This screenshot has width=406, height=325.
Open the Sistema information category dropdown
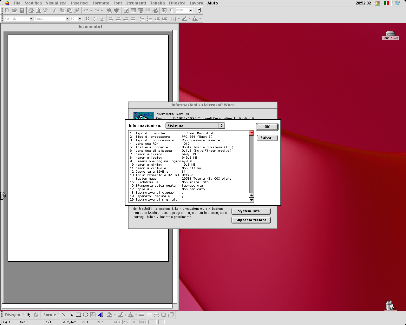(195, 126)
